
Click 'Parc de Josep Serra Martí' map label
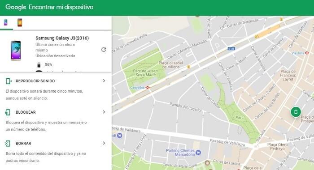click(x=145, y=73)
